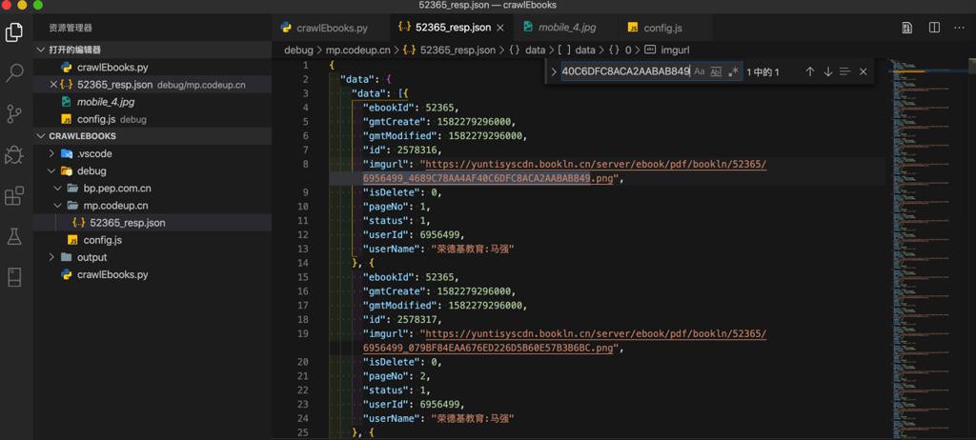Toggle Match Case in find widget

(700, 71)
